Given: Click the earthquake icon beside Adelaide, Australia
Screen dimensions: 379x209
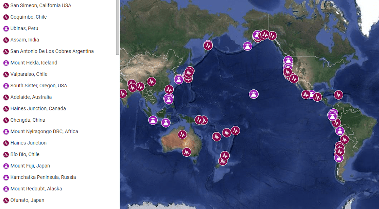Looking at the screenshot, I should [x=6, y=97].
